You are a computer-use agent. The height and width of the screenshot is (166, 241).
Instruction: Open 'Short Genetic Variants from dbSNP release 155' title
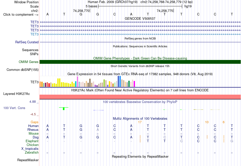(140, 66)
